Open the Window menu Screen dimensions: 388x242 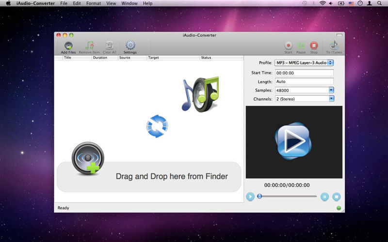(x=129, y=3)
